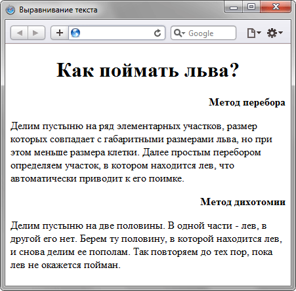Reload the page with the refresh icon
This screenshot has height=291, width=296.
coord(158,33)
